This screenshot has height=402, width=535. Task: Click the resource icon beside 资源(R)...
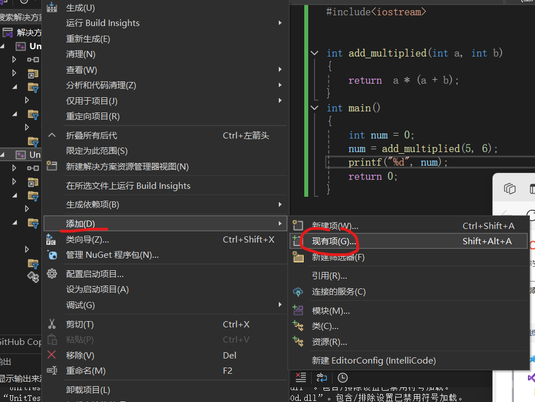pyautogui.click(x=298, y=342)
